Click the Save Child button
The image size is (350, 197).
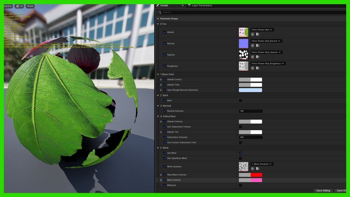tap(342, 191)
